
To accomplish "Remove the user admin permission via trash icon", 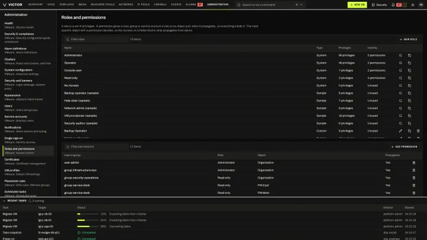I will [414, 163].
